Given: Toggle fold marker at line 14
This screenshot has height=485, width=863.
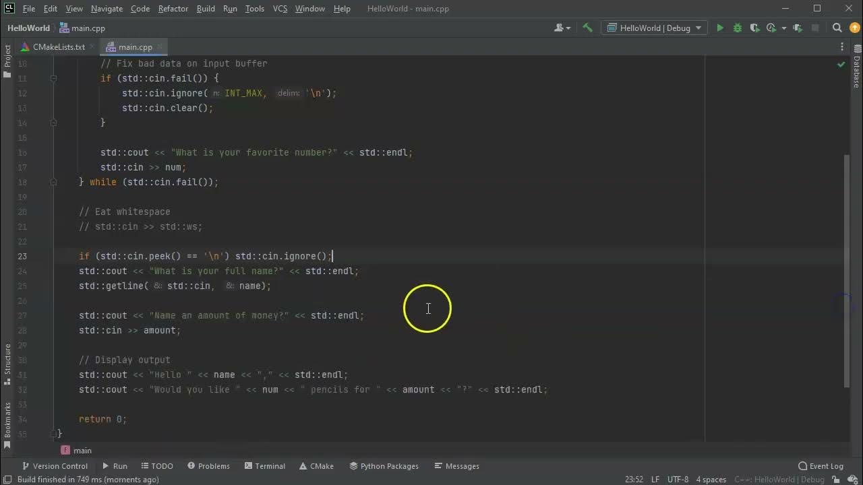Looking at the screenshot, I should (x=53, y=123).
